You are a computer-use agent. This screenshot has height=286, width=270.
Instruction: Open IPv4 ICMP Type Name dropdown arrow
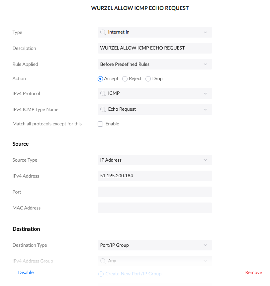[205, 109]
